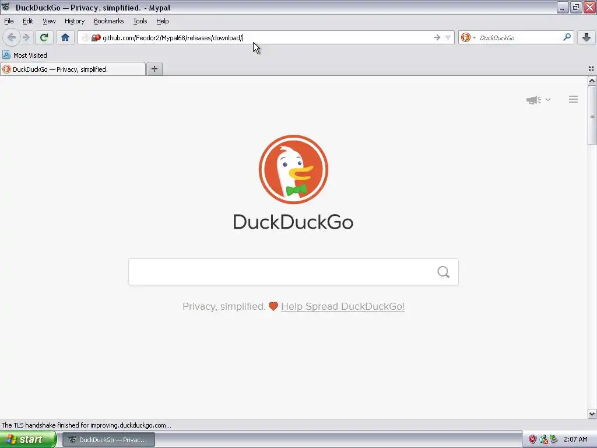
Task: Open the History menu
Action: pos(74,21)
